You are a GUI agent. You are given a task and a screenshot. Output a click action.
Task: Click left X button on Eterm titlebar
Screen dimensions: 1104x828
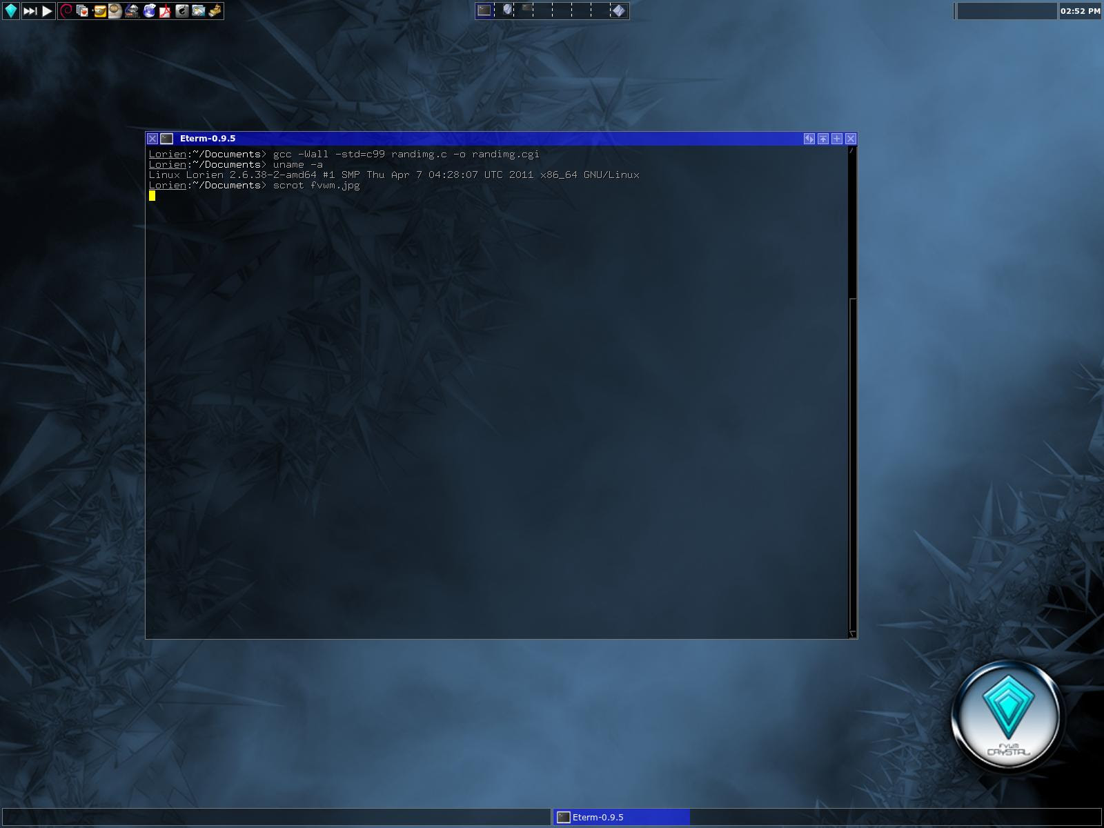coord(152,139)
